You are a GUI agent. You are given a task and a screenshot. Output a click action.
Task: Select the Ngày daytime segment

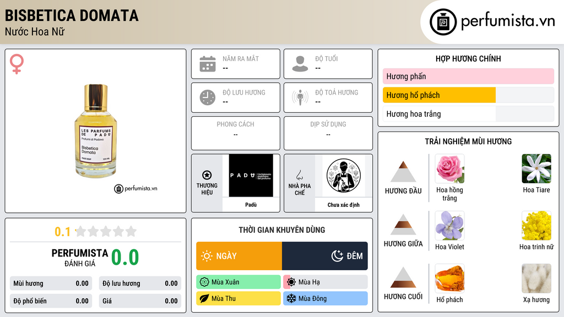239,256
